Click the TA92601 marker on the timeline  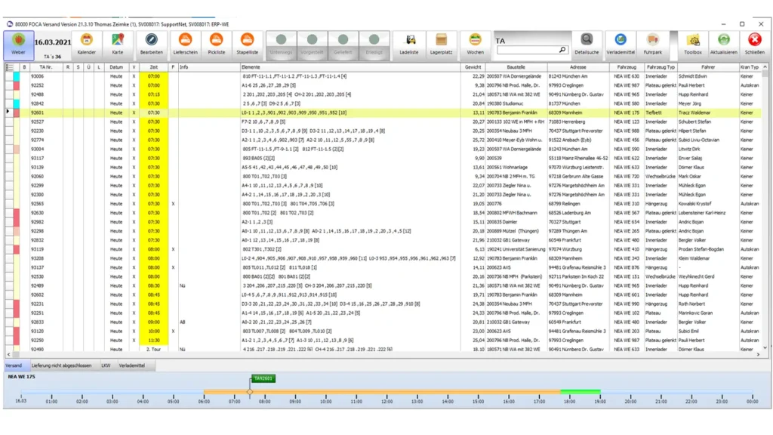263,378
